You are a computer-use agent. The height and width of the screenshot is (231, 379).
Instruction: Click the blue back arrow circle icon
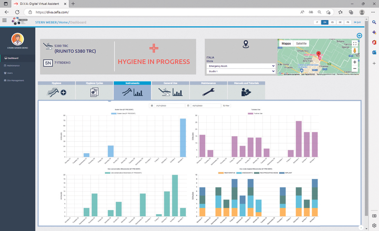click(359, 36)
